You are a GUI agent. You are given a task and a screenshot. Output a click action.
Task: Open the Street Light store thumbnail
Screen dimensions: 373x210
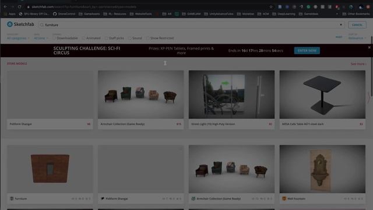pyautogui.click(x=231, y=94)
